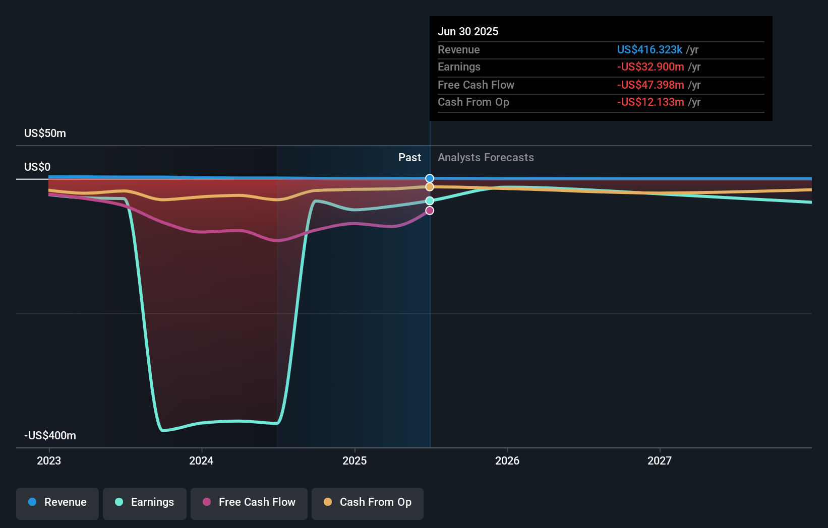Viewport: 828px width, 528px height.
Task: Switch to the Analysts Forecasts section
Action: tap(486, 158)
